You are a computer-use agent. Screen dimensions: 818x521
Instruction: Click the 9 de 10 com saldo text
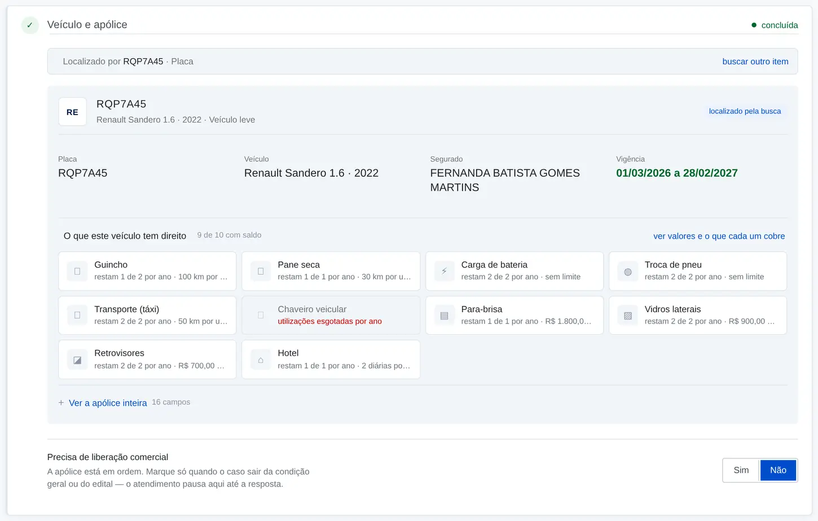click(229, 235)
